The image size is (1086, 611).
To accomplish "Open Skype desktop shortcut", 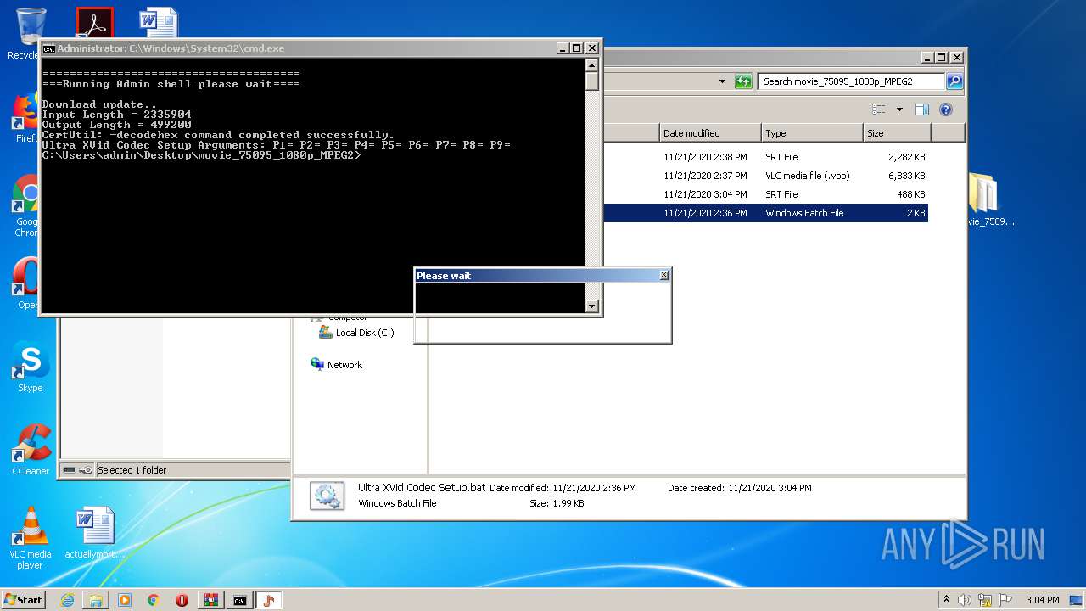I will (31, 367).
